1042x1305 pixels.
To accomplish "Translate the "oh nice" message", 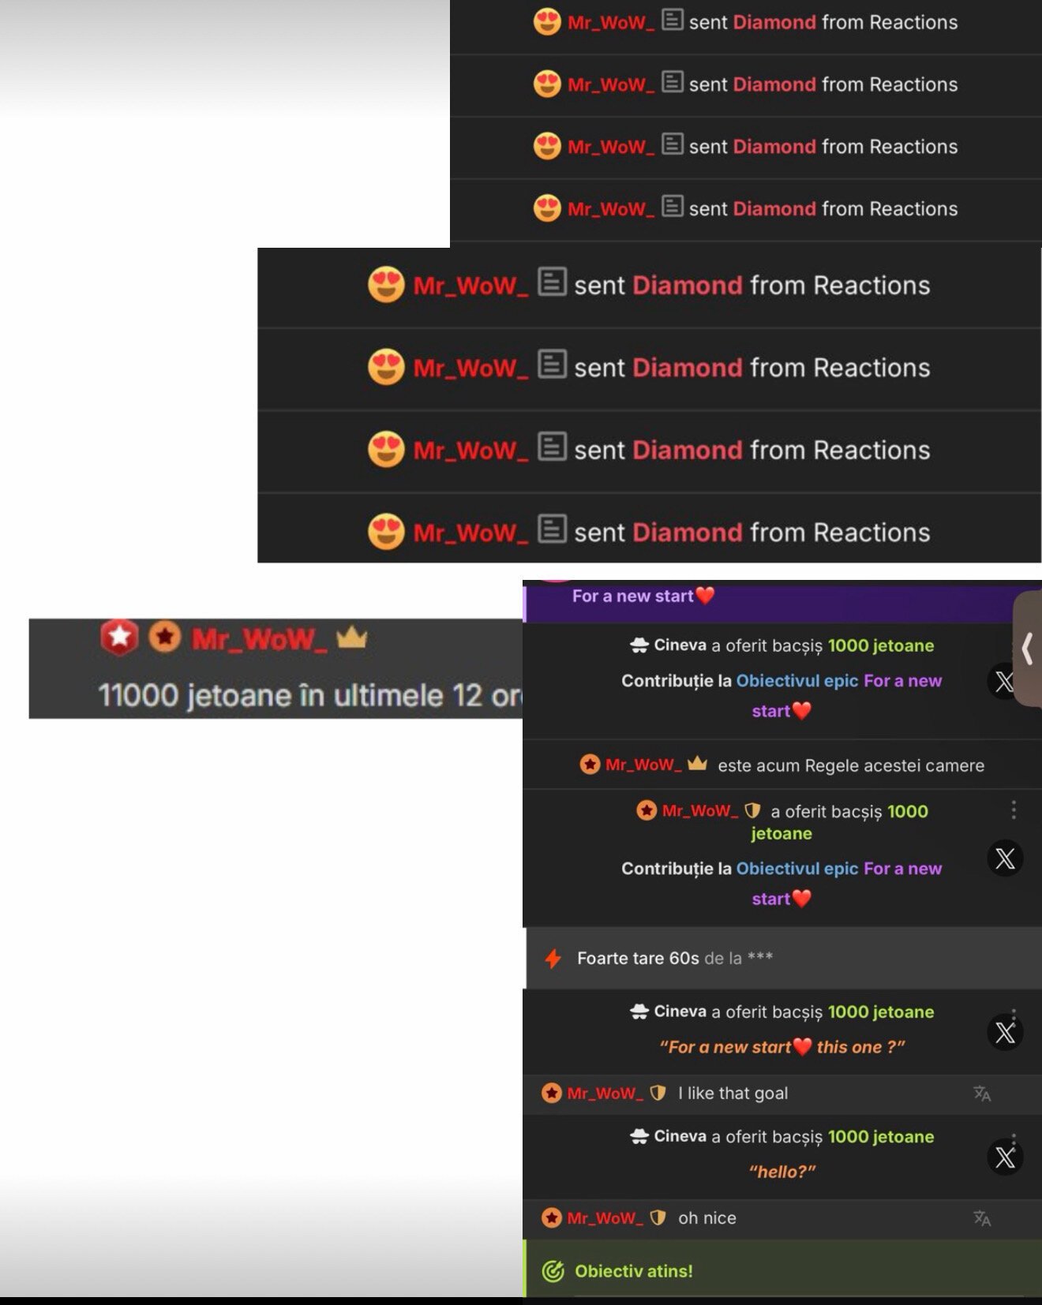I will tap(982, 1218).
